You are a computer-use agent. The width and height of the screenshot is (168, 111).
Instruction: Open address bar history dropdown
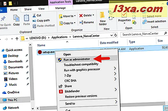(x=111, y=35)
